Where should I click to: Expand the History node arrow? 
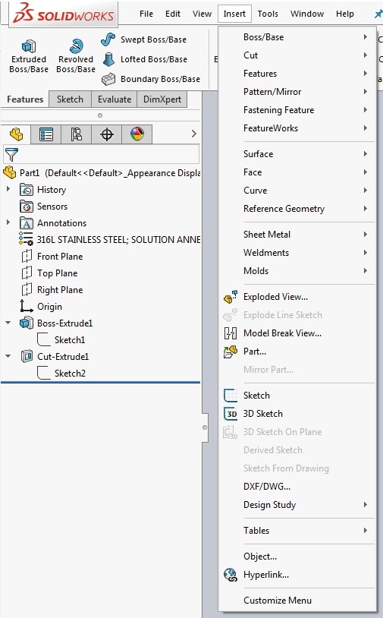(x=8, y=189)
